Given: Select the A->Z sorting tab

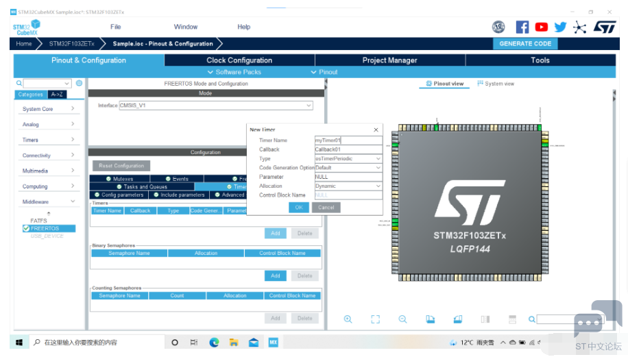Looking at the screenshot, I should pos(57,95).
